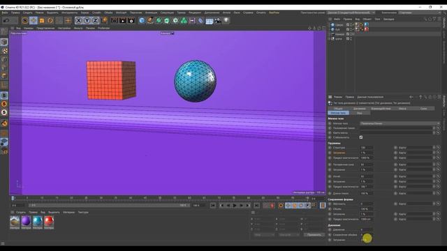Click the Floor environment icon
The image size is (447, 251).
pyautogui.click(x=210, y=21)
